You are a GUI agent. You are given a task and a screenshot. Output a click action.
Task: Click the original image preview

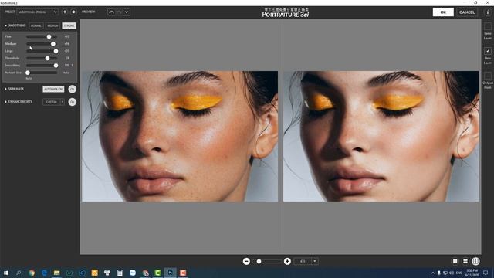[180, 136]
